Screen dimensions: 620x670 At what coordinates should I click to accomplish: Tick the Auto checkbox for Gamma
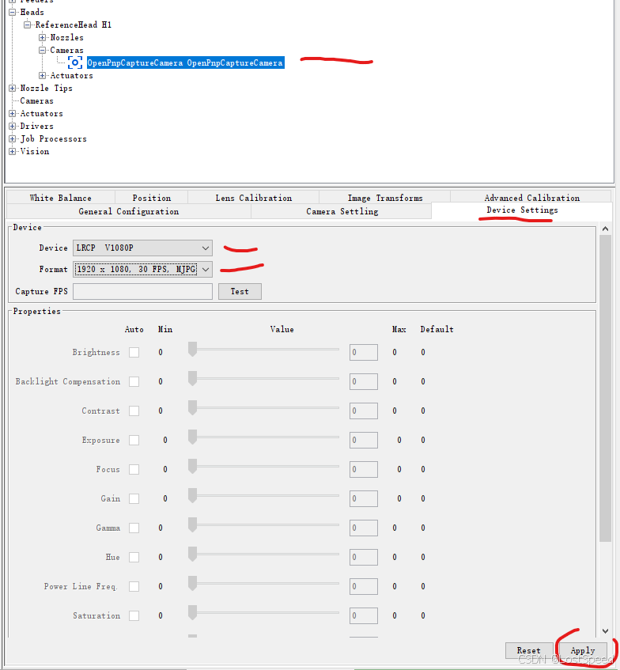(134, 528)
